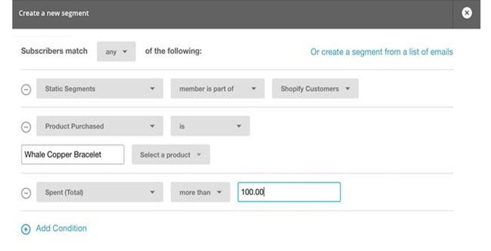
Task: Click the plus icon to add condition
Action: 26,229
